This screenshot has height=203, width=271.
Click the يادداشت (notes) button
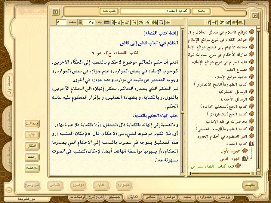coord(32,124)
